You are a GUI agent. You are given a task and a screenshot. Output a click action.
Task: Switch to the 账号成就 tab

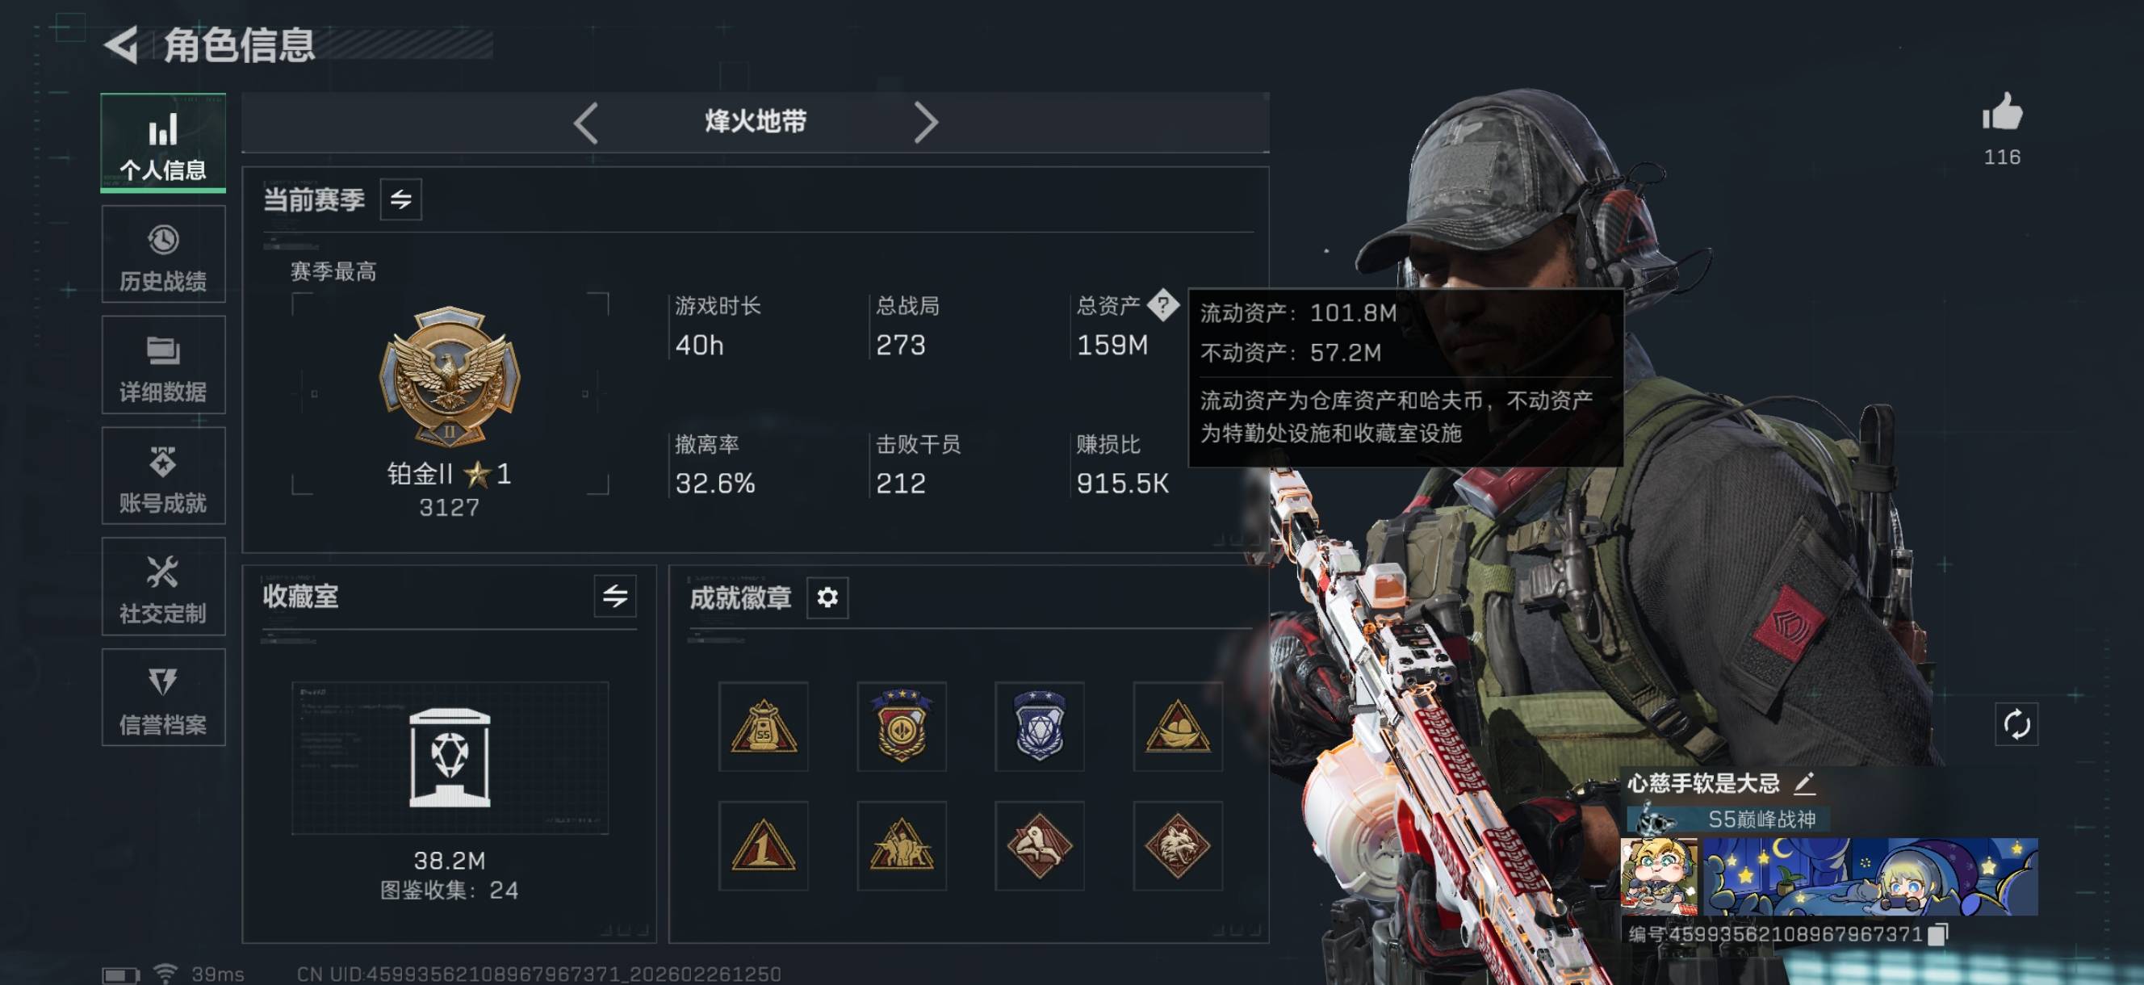tap(163, 476)
